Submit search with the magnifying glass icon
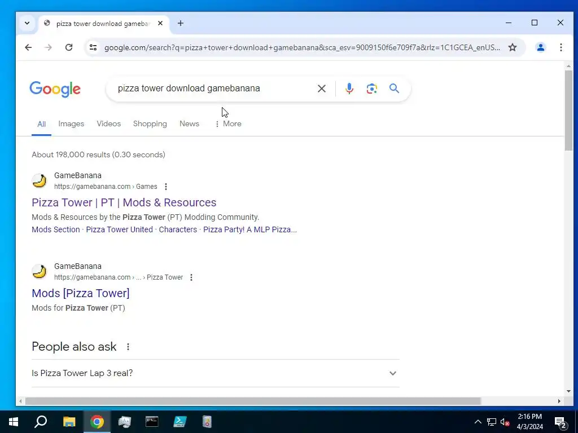 pyautogui.click(x=394, y=89)
